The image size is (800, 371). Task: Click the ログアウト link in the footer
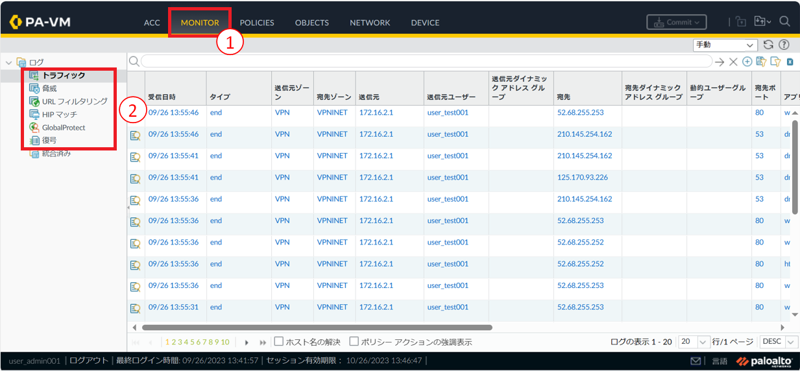point(89,361)
